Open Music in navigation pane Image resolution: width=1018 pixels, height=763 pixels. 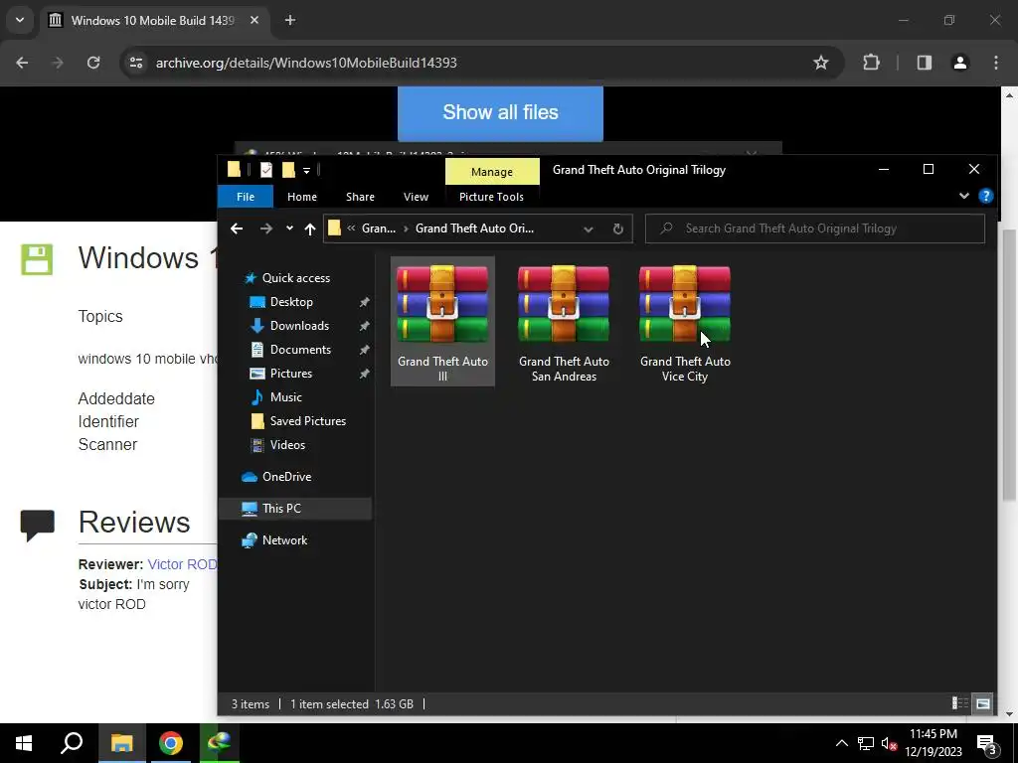285,397
